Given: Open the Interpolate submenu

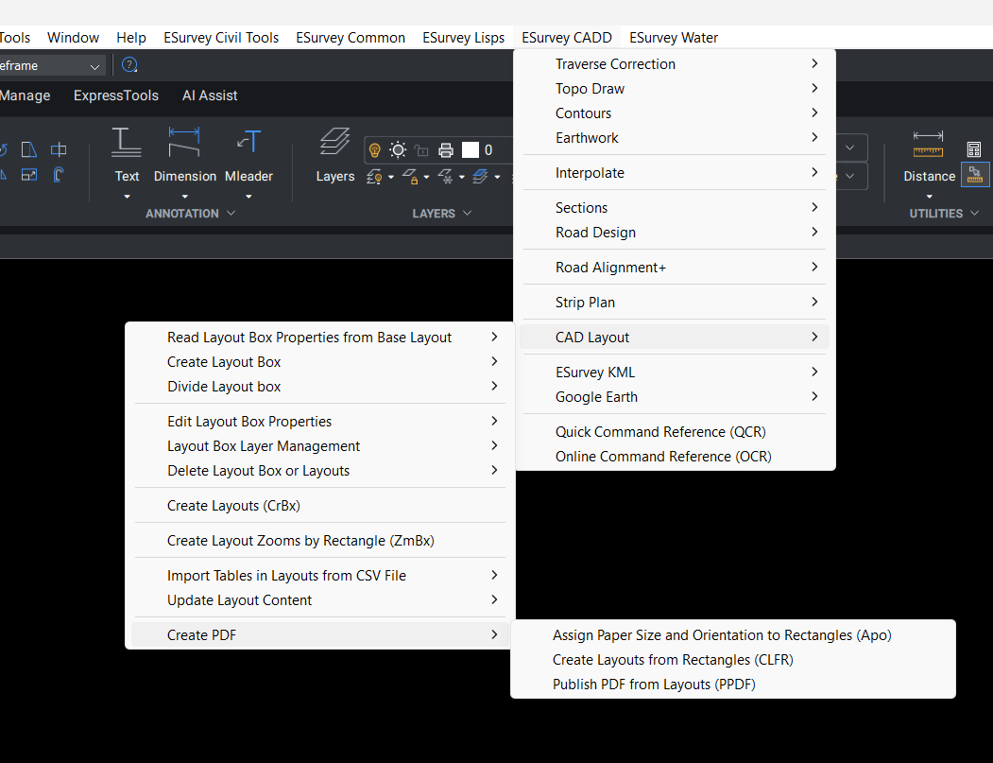Looking at the screenshot, I should (x=675, y=173).
